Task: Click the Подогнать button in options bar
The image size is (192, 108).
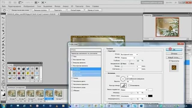Action: point(58,10)
